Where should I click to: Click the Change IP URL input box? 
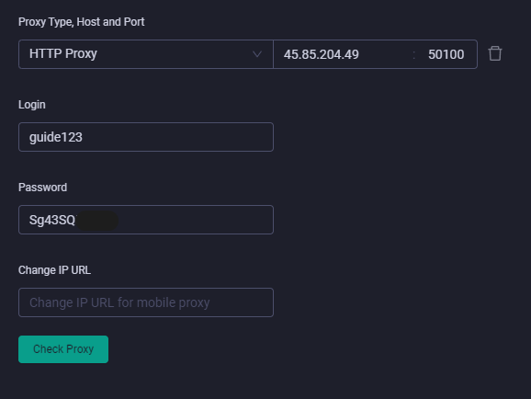pyautogui.click(x=146, y=302)
